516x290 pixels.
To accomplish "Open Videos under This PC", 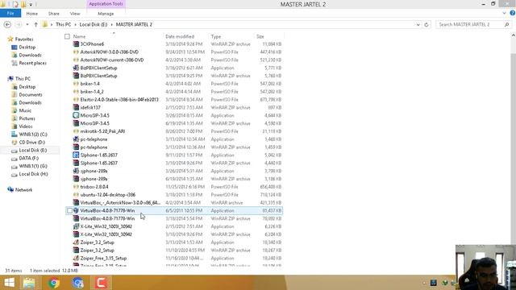I will tap(26, 126).
